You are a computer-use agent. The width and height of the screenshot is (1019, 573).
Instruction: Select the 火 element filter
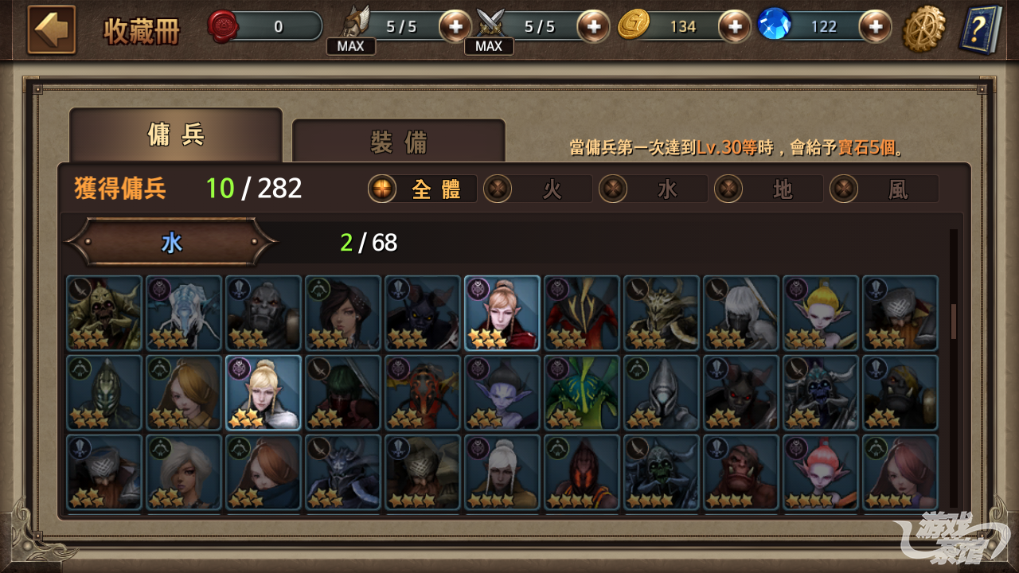537,189
